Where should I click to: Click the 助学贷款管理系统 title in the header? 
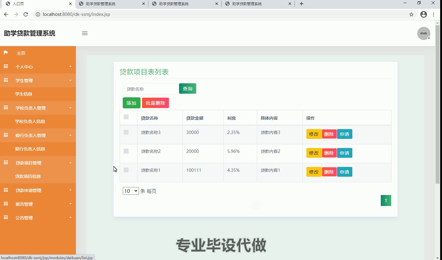click(30, 33)
